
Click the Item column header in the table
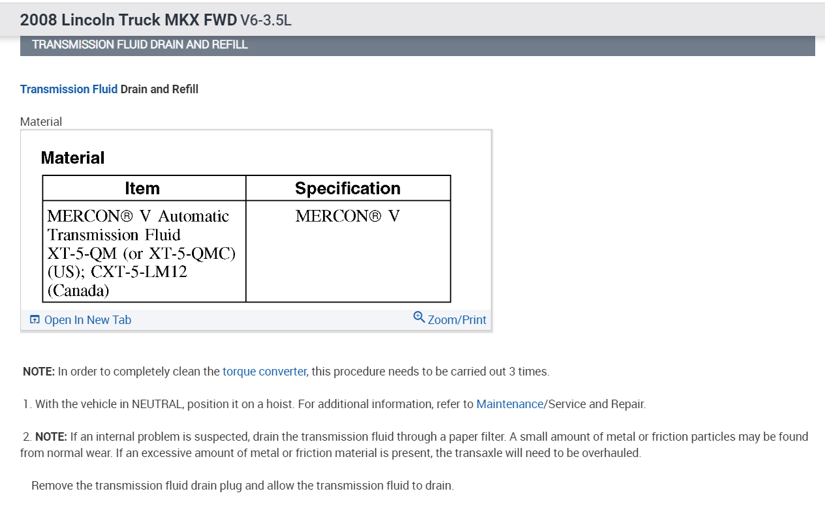pyautogui.click(x=142, y=188)
